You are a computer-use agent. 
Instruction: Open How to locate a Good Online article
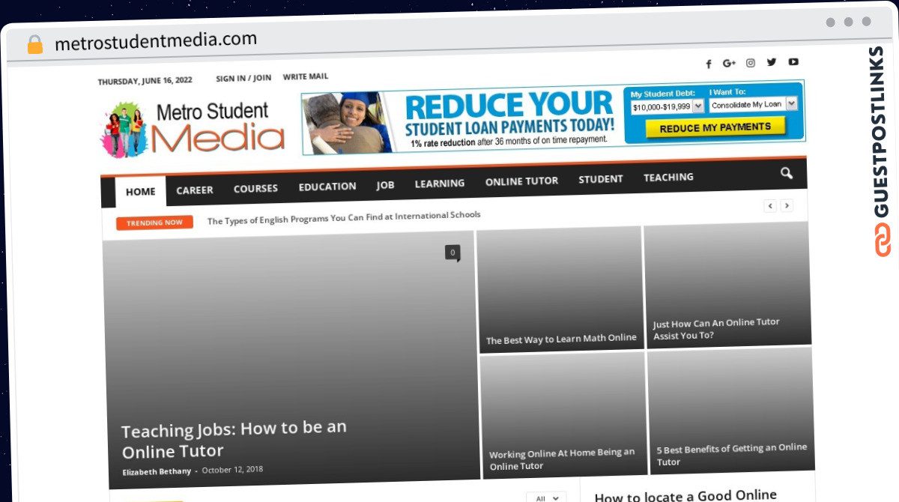tap(685, 495)
